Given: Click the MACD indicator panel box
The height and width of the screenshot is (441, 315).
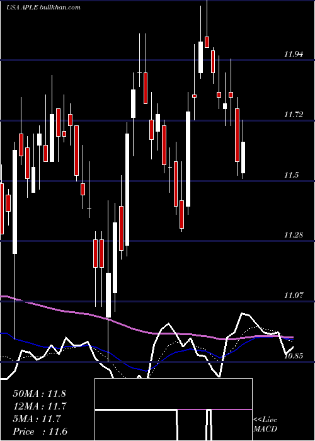Looking at the screenshot, I should click(x=173, y=409).
